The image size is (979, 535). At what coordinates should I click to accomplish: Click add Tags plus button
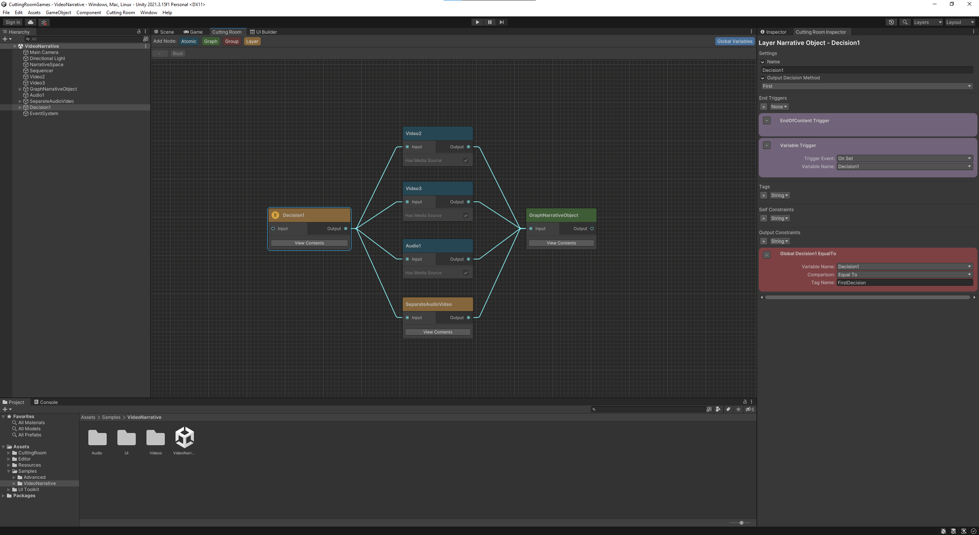764,196
